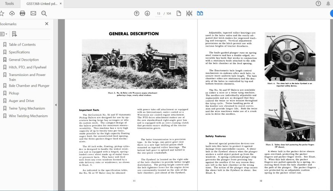
Task: Open the find text magnifier icon
Action: point(44,13)
